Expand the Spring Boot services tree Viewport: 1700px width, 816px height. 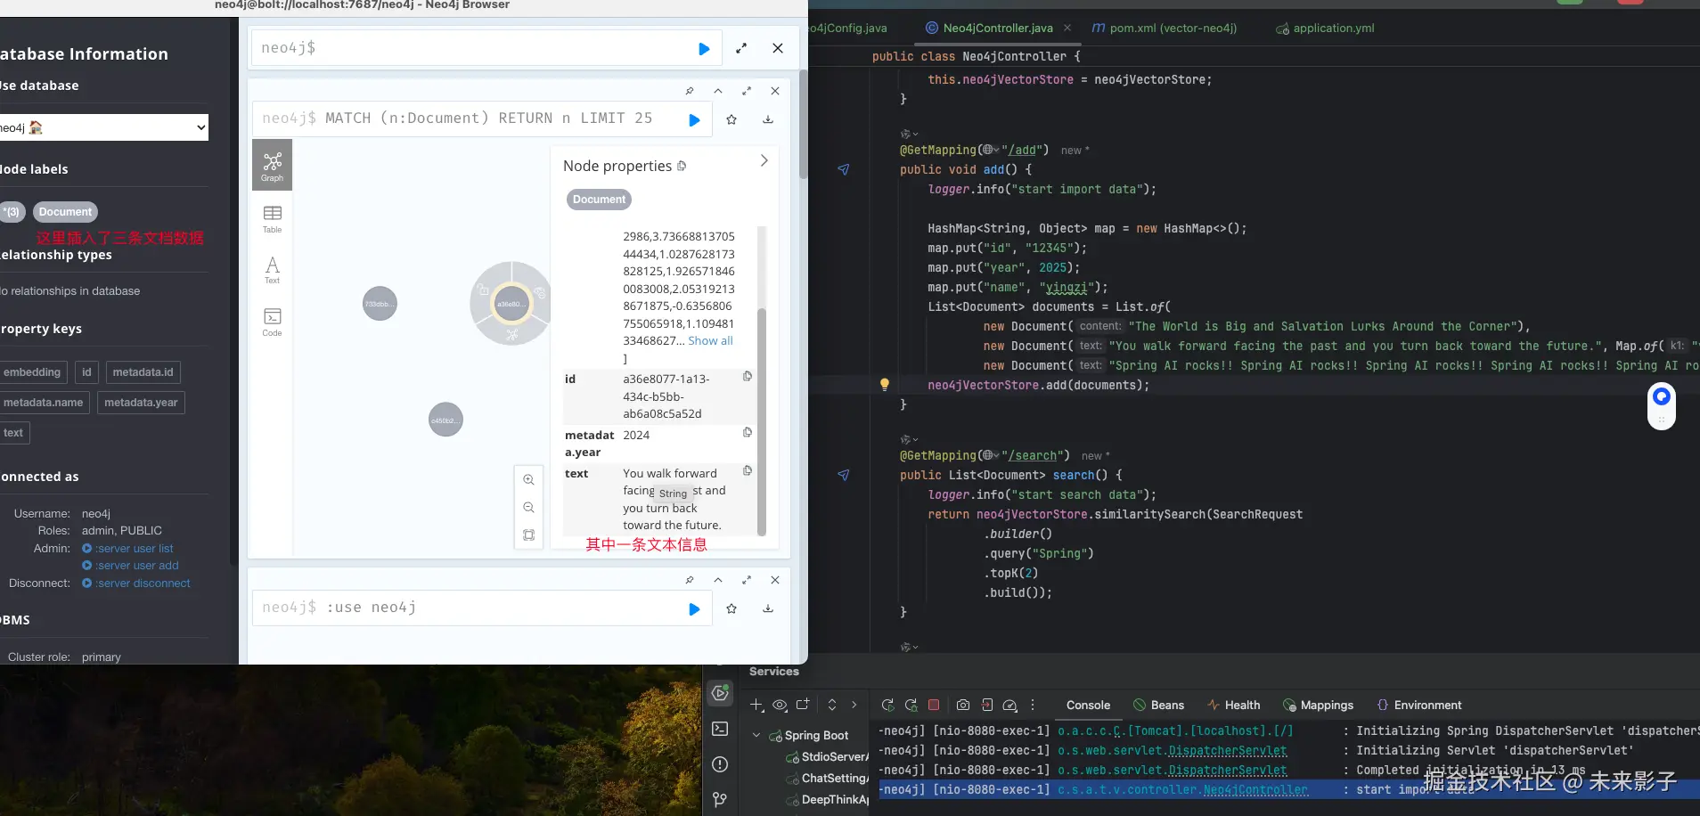756,735
